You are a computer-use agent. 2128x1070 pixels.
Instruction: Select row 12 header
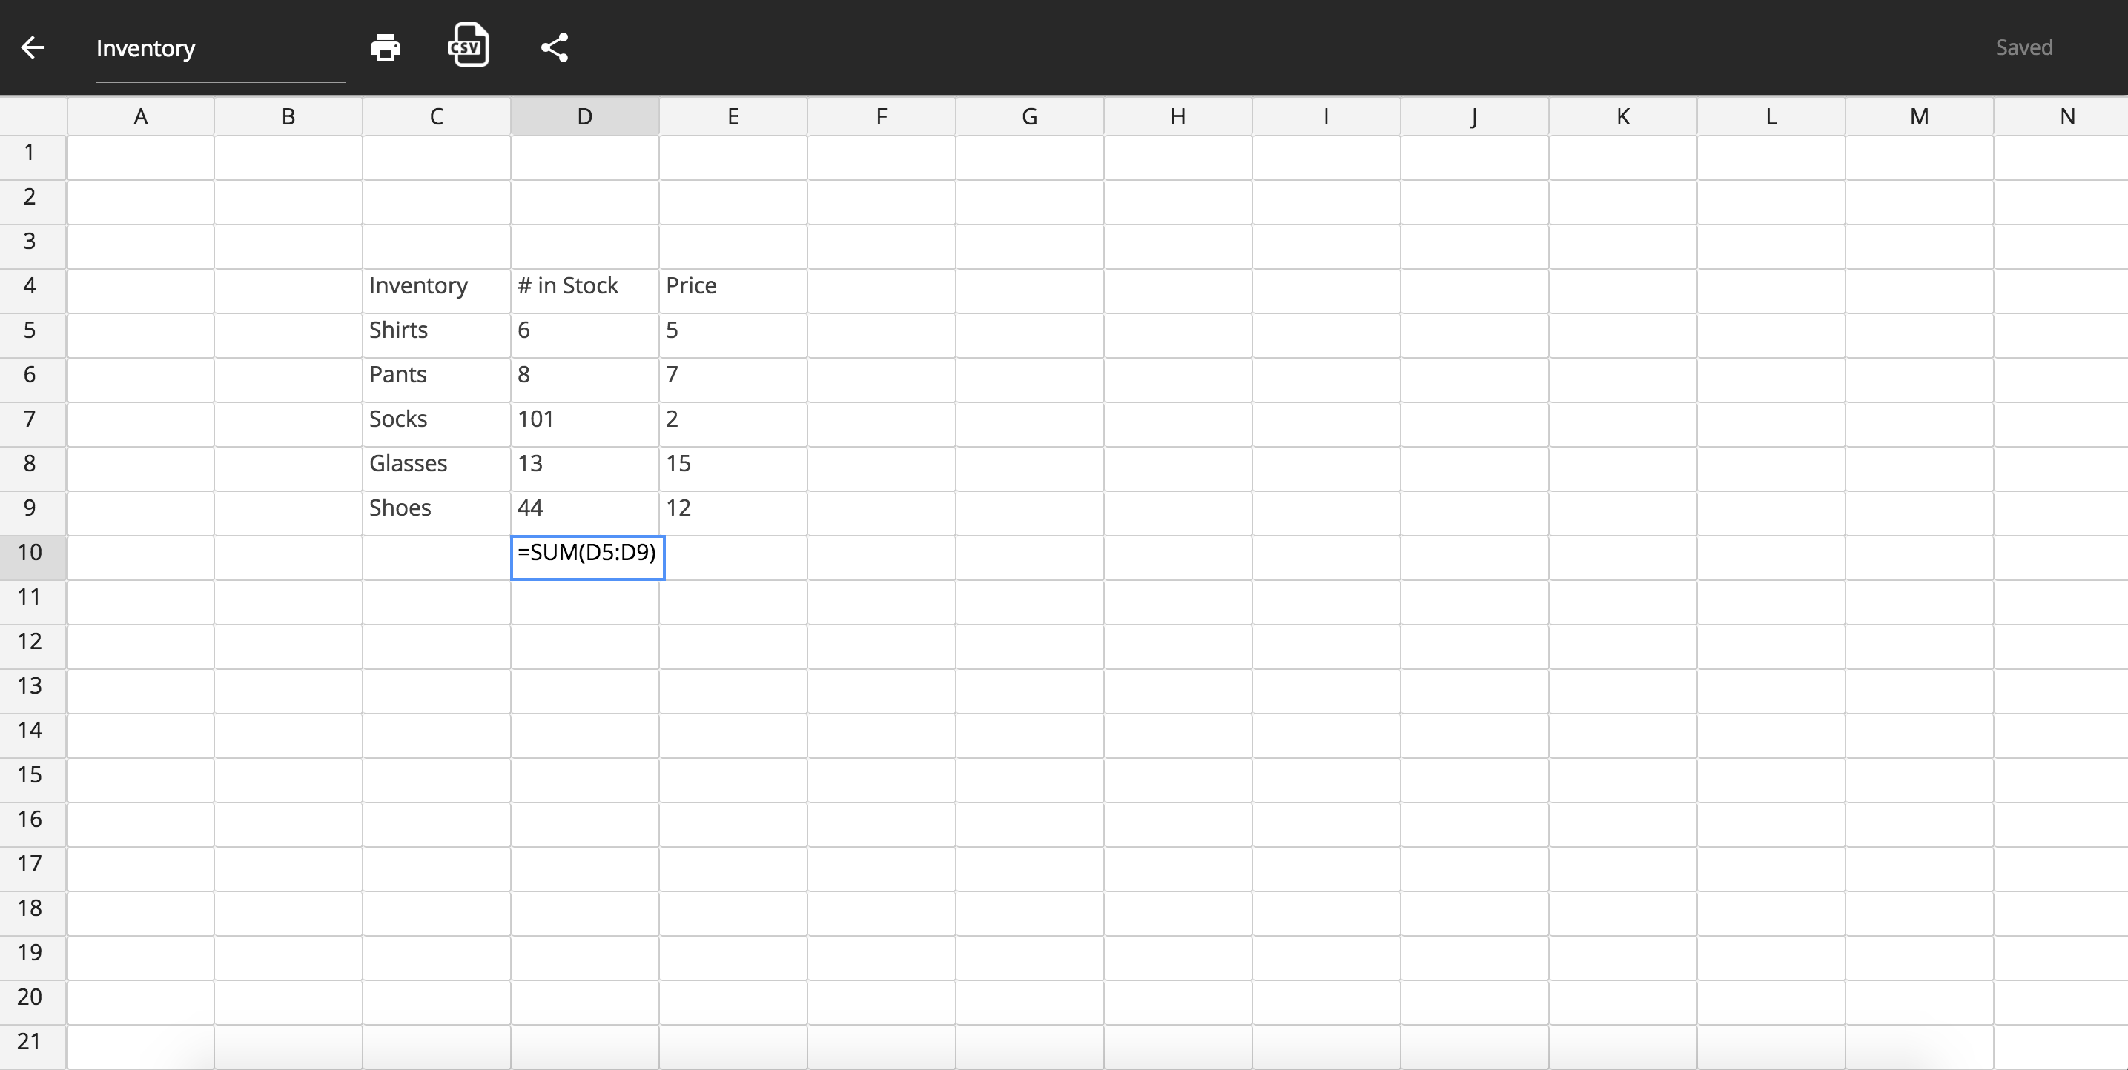pyautogui.click(x=33, y=646)
